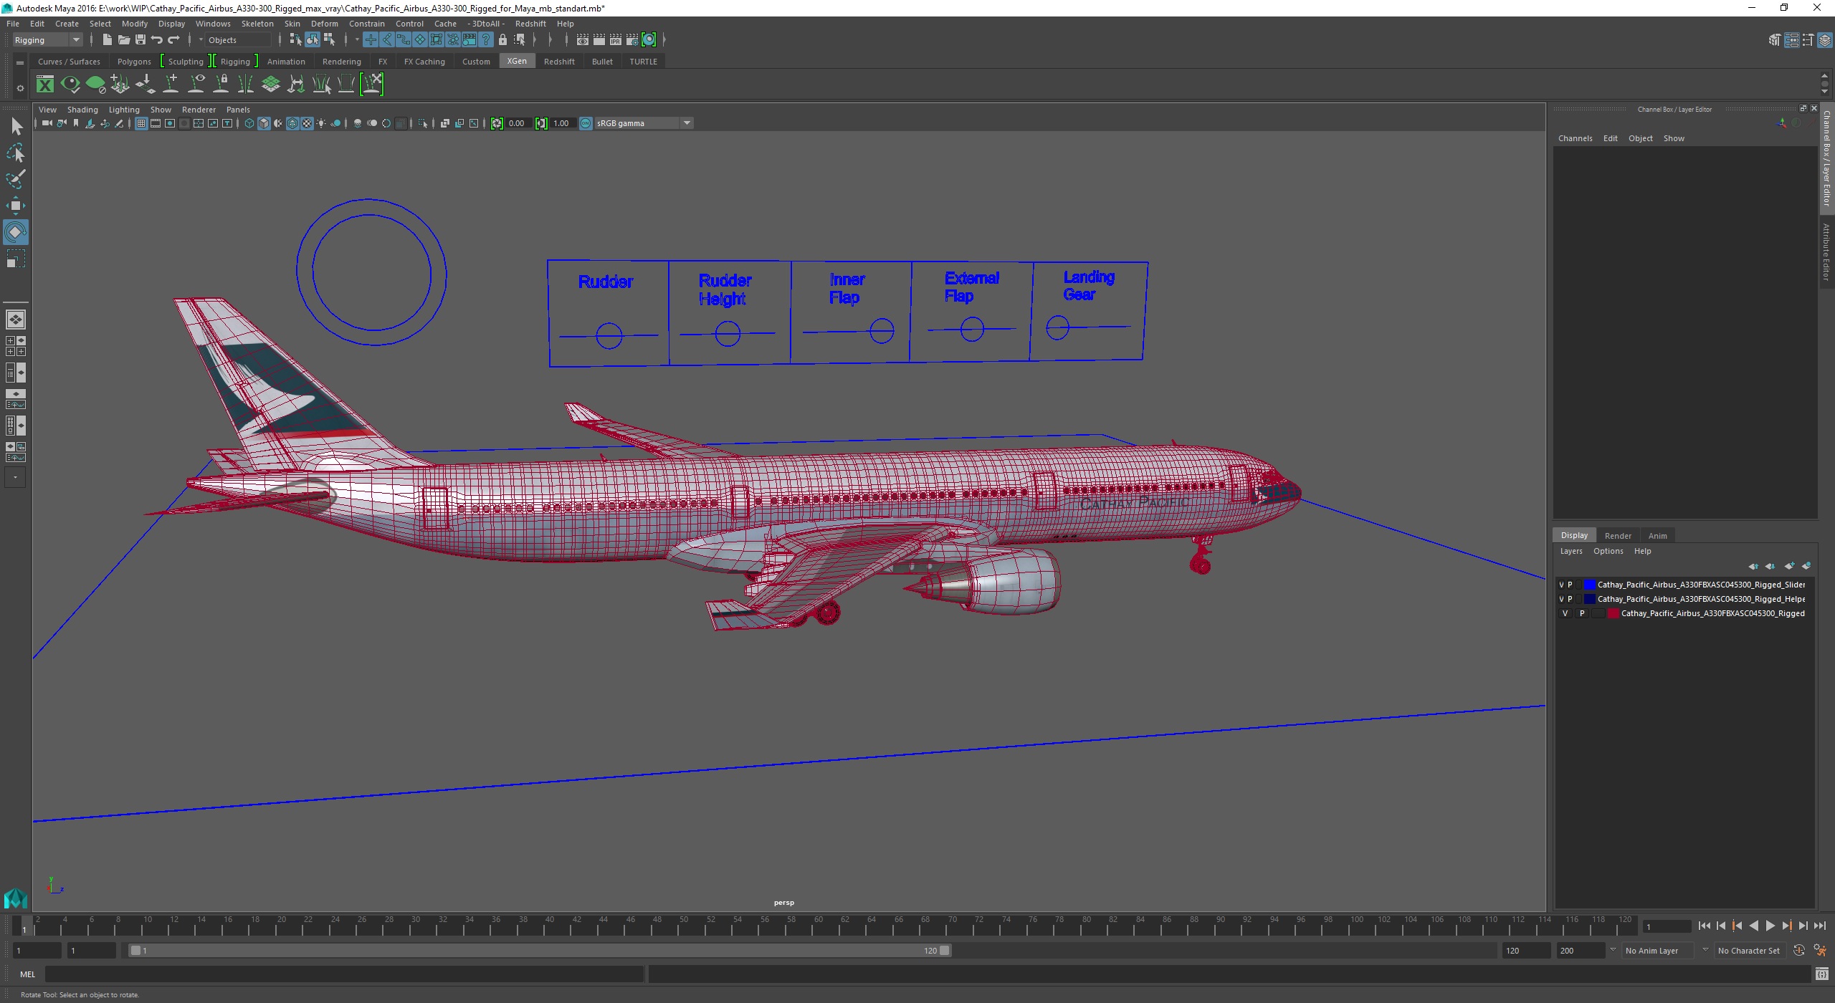Activate the Move tool

(16, 206)
